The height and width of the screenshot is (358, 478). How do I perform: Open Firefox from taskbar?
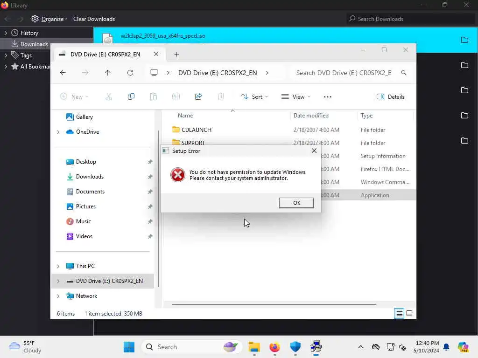click(x=274, y=347)
